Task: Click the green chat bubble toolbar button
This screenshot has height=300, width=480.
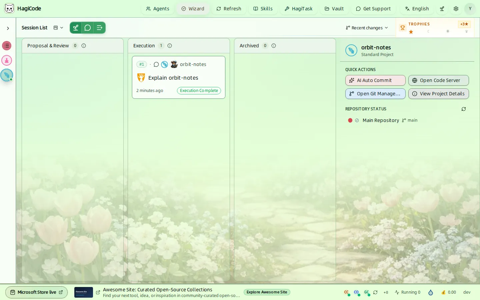Action: [x=88, y=28]
